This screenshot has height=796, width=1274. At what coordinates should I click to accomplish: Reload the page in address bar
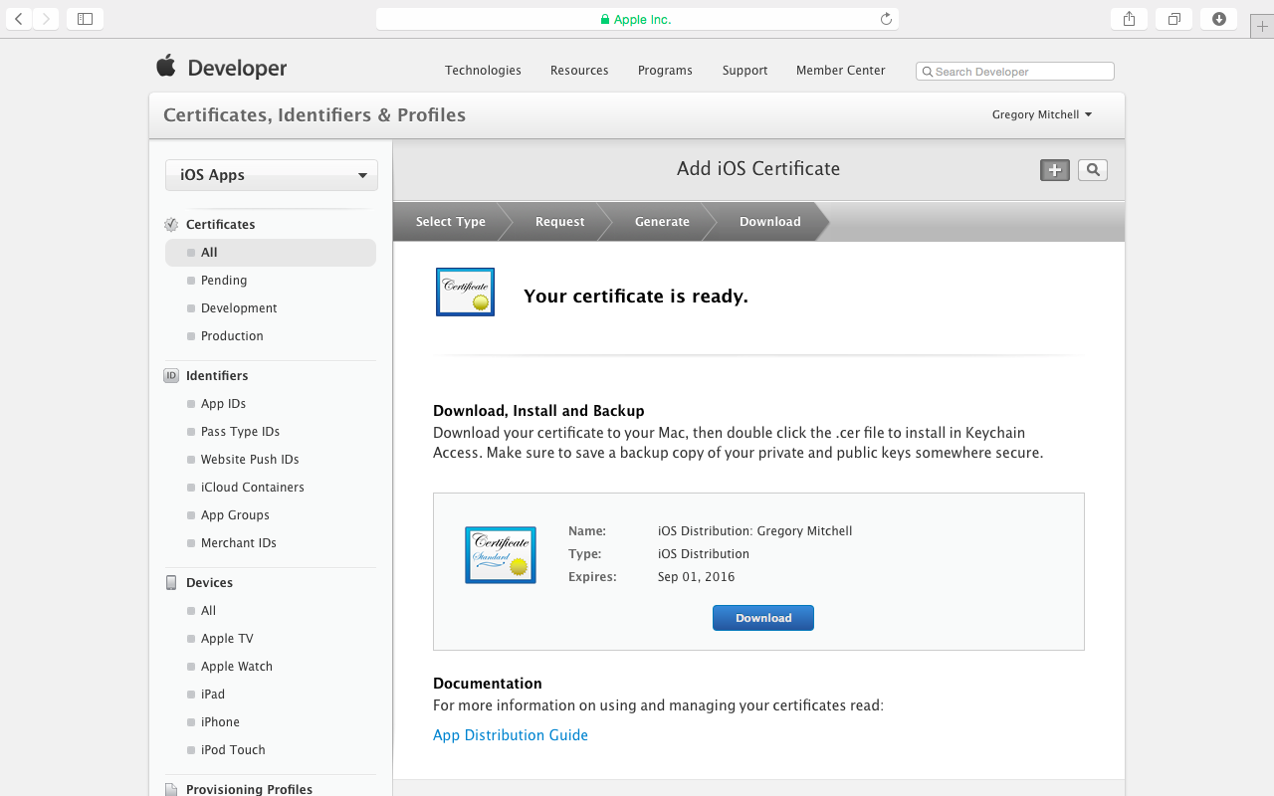[x=886, y=19]
